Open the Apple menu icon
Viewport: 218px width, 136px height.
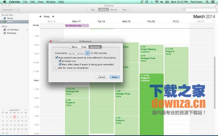[x=4, y=2]
